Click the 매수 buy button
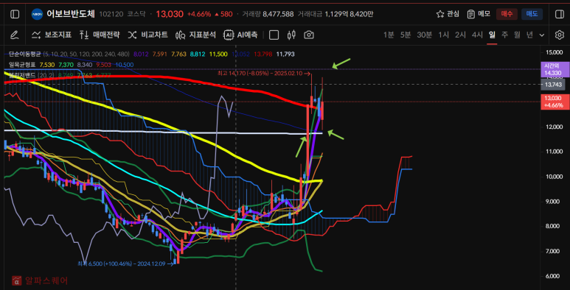The image size is (570, 290). point(507,14)
